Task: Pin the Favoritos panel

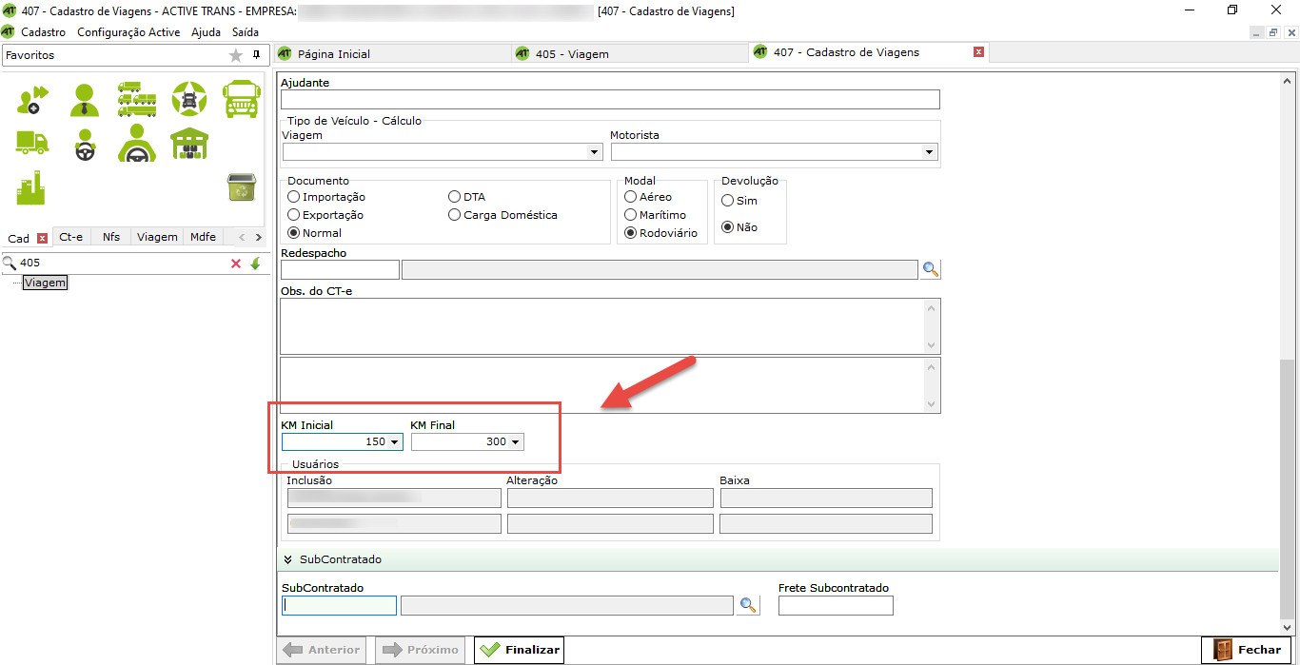Action: pyautogui.click(x=255, y=55)
